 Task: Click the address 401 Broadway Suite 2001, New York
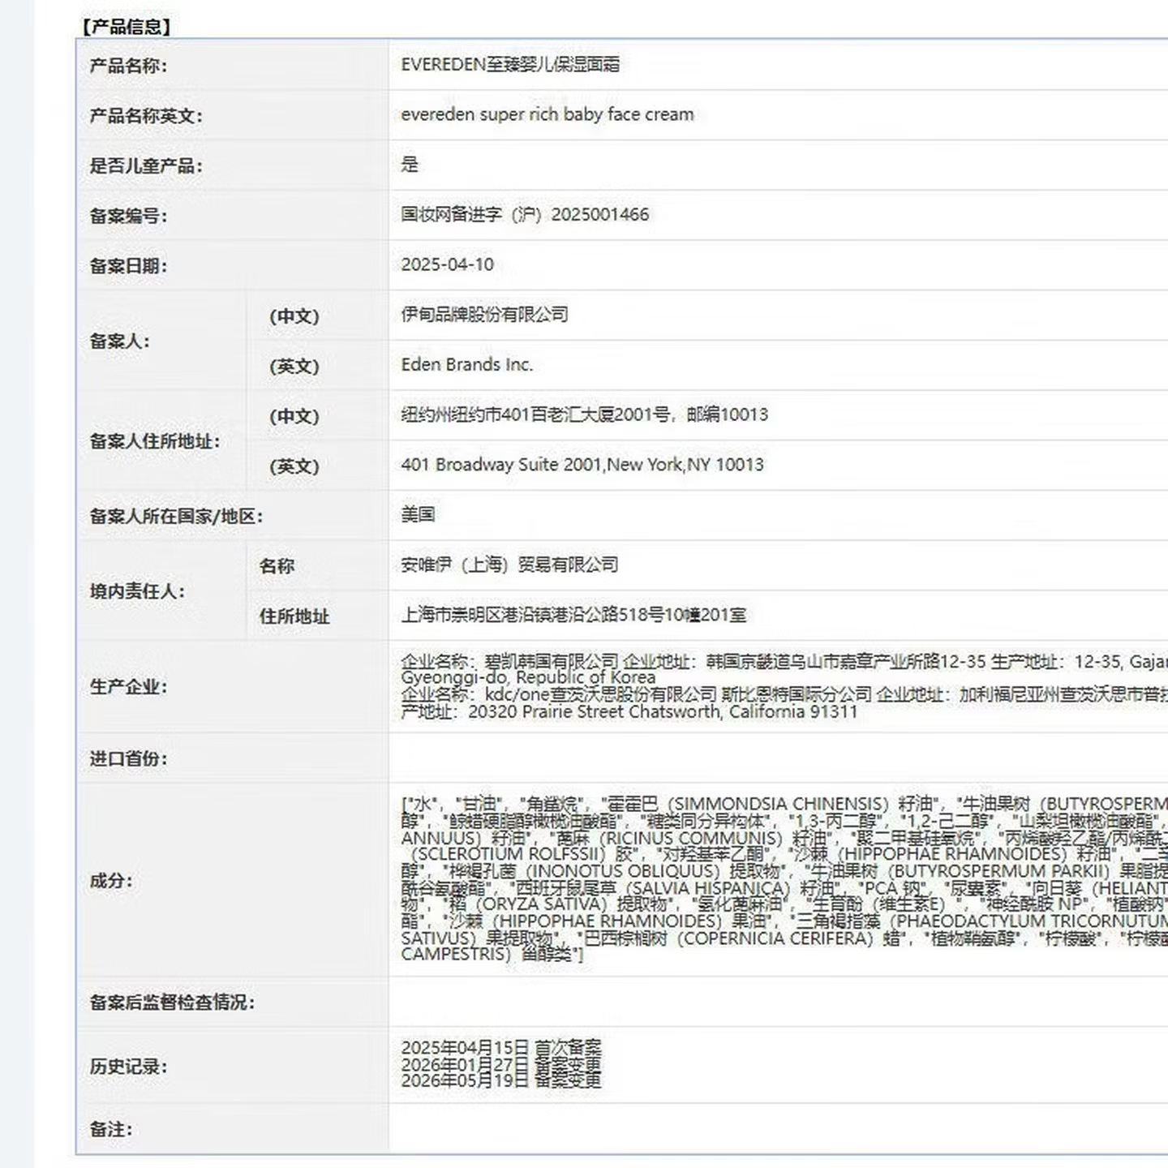(543, 465)
